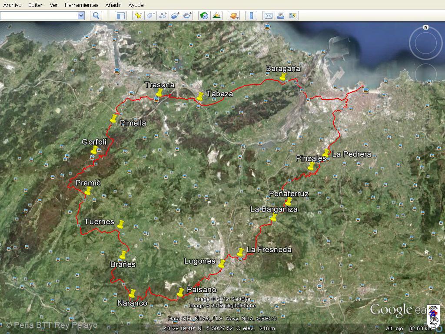Click the email envelope icon
This screenshot has width=445, height=334.
click(268, 16)
